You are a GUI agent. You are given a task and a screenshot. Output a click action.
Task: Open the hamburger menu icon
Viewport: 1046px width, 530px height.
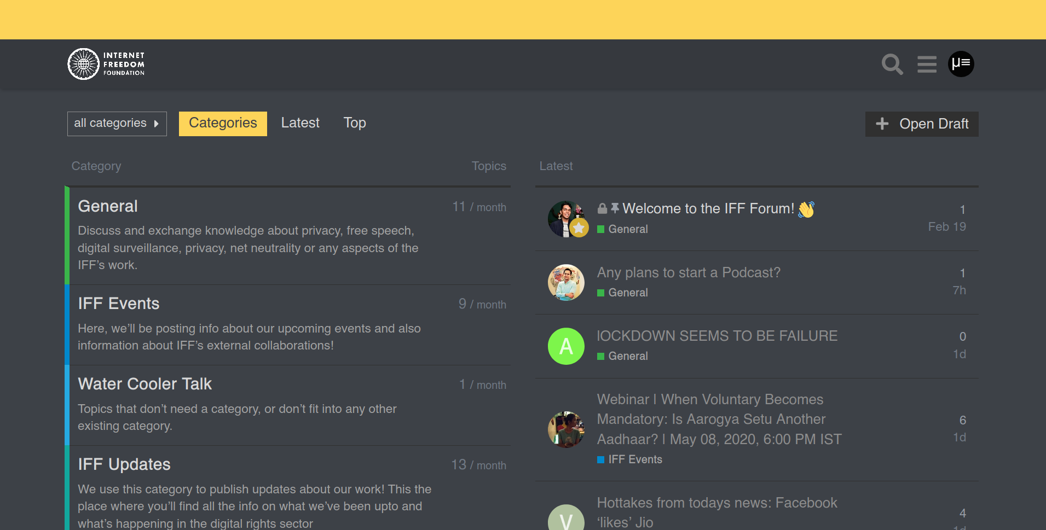tap(927, 65)
